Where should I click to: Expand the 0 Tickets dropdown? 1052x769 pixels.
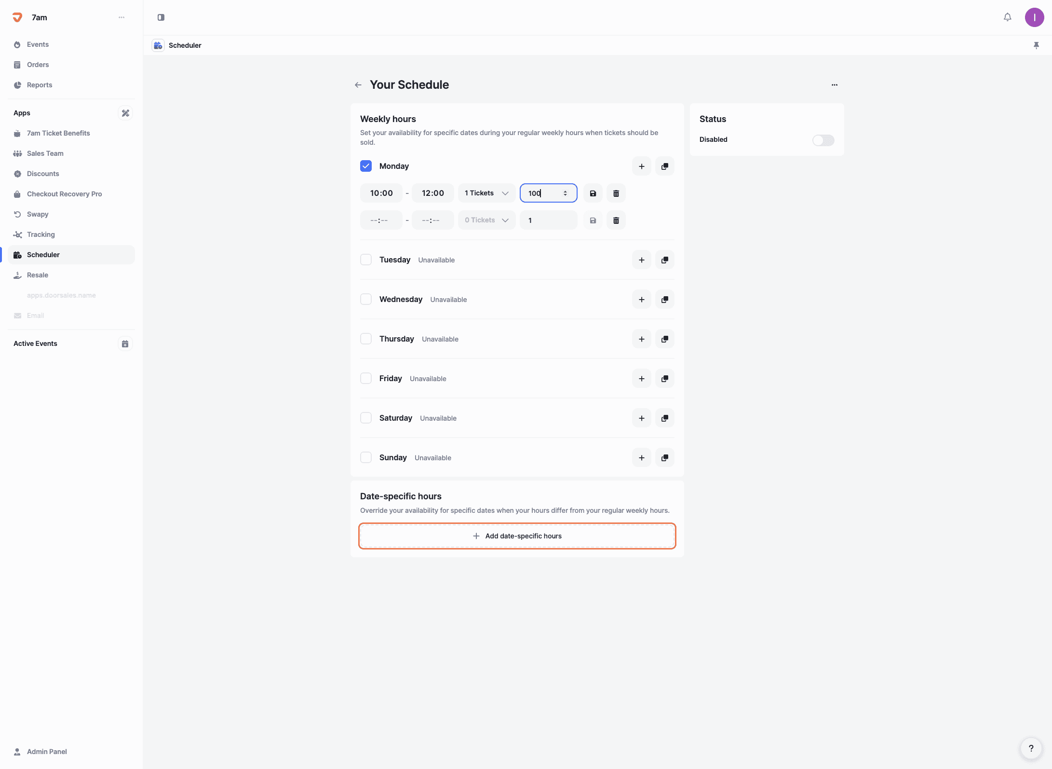(x=486, y=220)
